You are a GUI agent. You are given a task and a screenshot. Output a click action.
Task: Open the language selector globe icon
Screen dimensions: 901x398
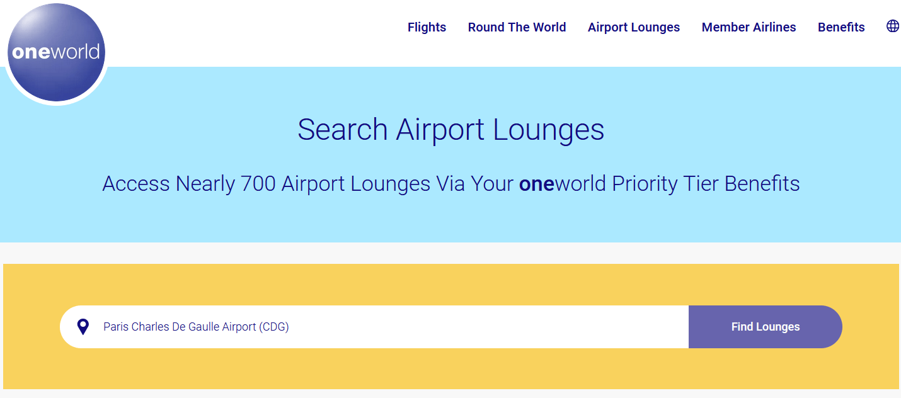892,26
